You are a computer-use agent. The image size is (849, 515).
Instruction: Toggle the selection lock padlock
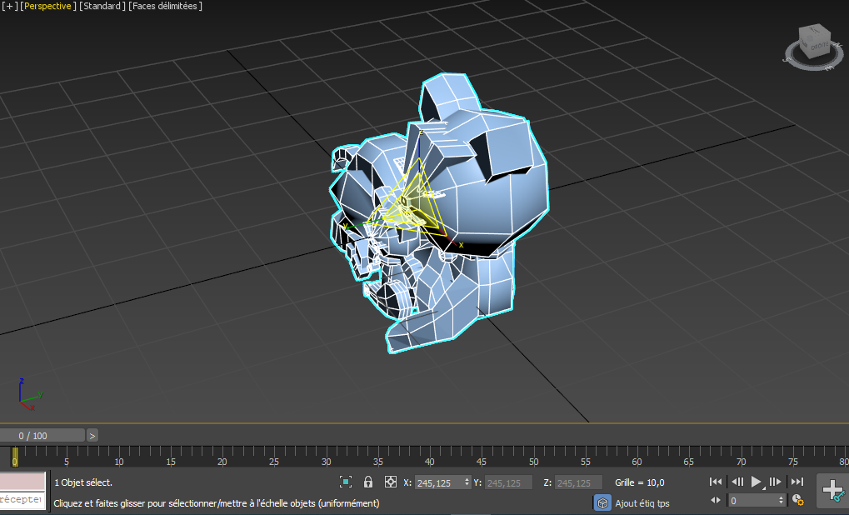pos(368,482)
